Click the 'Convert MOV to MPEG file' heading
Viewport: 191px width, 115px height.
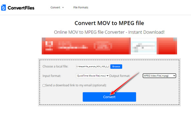pos(109,23)
